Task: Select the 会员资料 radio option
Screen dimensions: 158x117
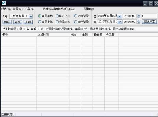Action: pyautogui.click(x=63, y=22)
